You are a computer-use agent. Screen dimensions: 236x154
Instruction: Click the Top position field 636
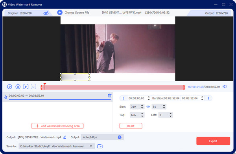tap(135, 115)
